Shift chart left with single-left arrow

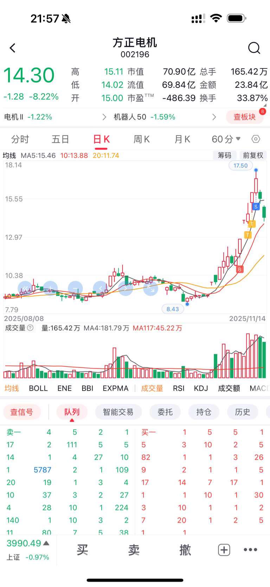[x=101, y=288]
